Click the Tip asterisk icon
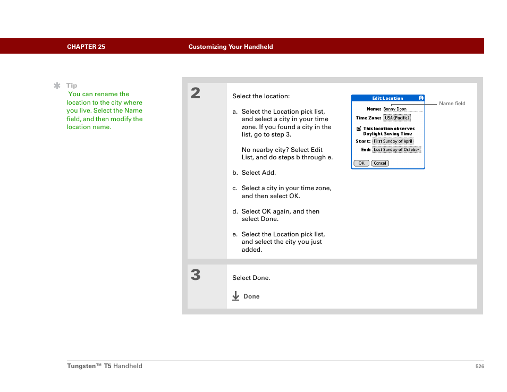The height and width of the screenshot is (392, 507). tap(57, 86)
